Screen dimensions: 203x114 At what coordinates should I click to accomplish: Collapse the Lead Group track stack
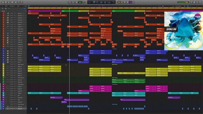[x=6, y=85]
